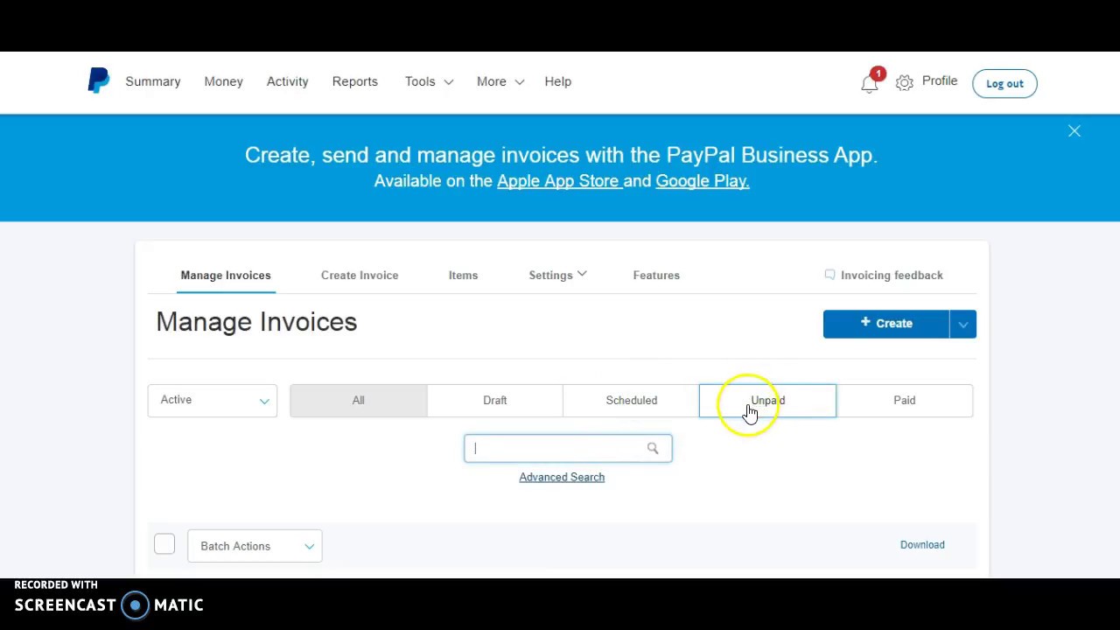This screenshot has height=630, width=1120.
Task: Open the notifications bell icon
Action: point(870,83)
